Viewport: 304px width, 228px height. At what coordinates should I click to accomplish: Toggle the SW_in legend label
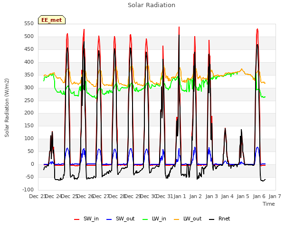pos(91,218)
